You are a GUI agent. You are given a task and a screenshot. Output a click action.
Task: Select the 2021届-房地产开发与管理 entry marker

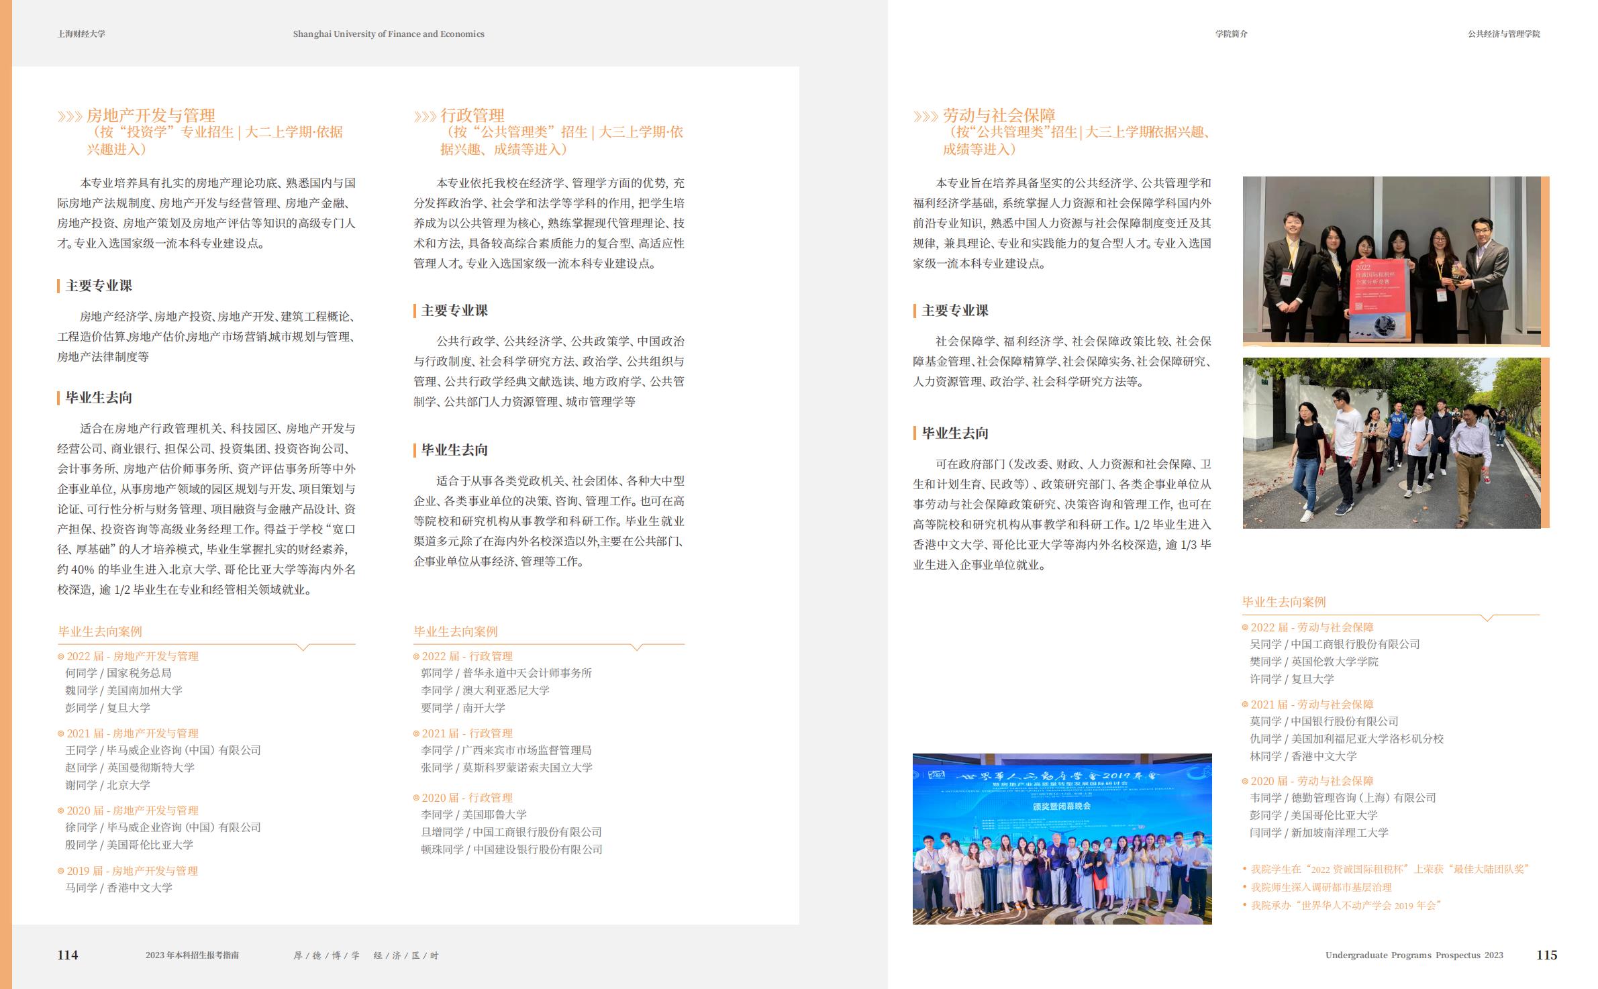60,733
